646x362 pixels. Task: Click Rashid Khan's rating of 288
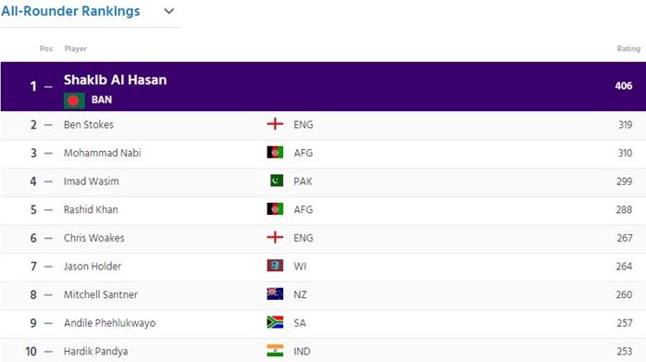click(x=624, y=209)
